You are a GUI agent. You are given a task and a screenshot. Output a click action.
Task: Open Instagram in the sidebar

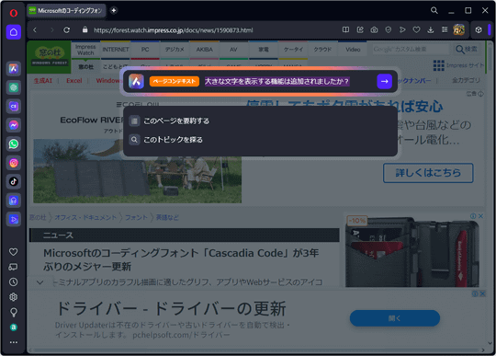pyautogui.click(x=13, y=163)
